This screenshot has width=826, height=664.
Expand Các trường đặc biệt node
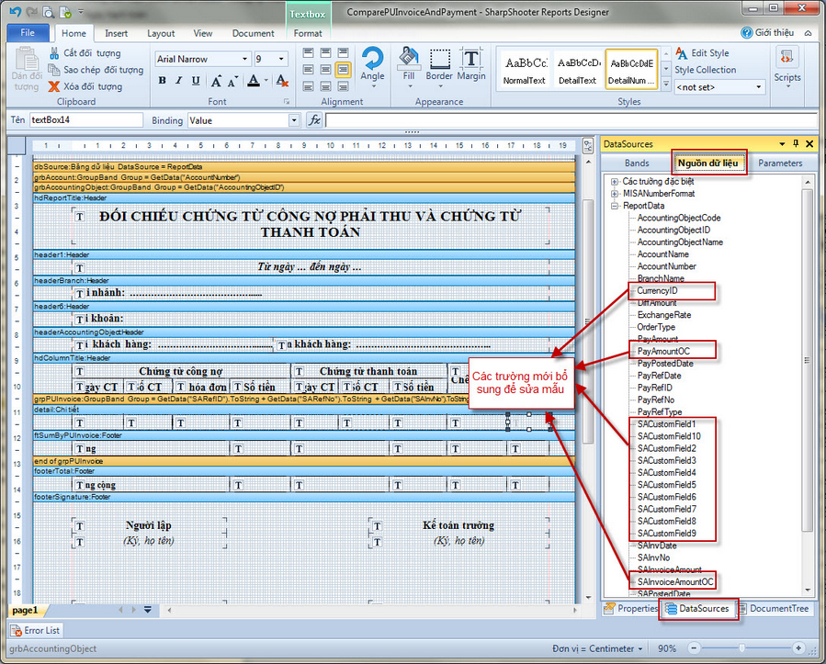coord(615,182)
